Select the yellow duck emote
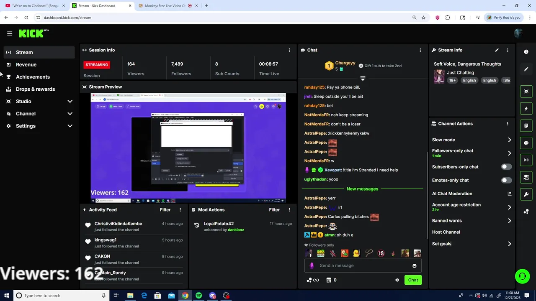This screenshot has height=301, width=536. 356,253
